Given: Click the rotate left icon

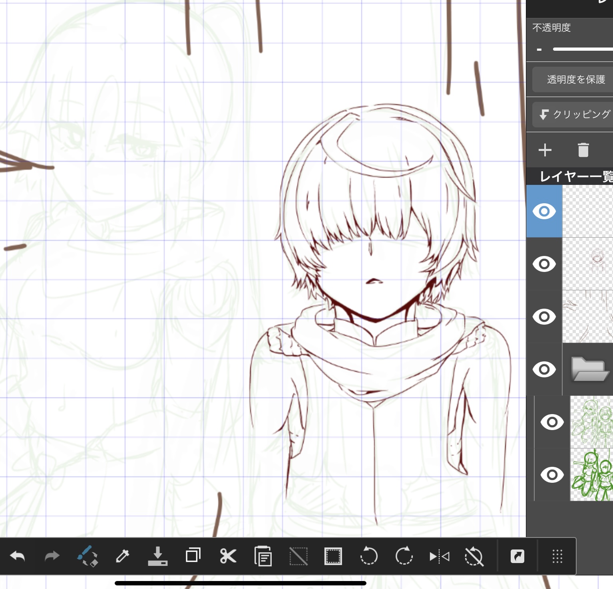Looking at the screenshot, I should click(368, 556).
